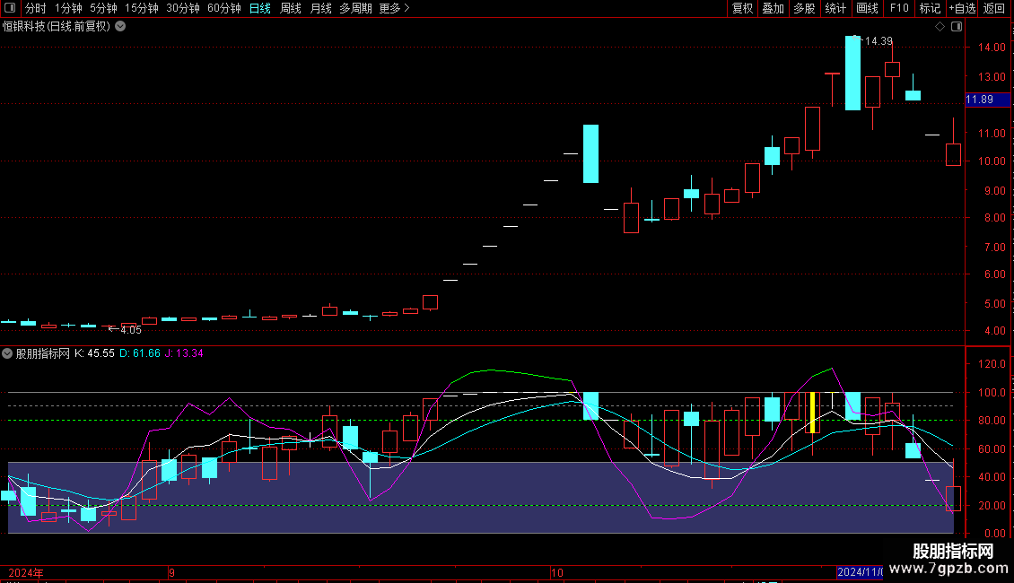The width and height of the screenshot is (1014, 583).
Task: Switch to 周线 weekly chart
Action: pyautogui.click(x=291, y=8)
